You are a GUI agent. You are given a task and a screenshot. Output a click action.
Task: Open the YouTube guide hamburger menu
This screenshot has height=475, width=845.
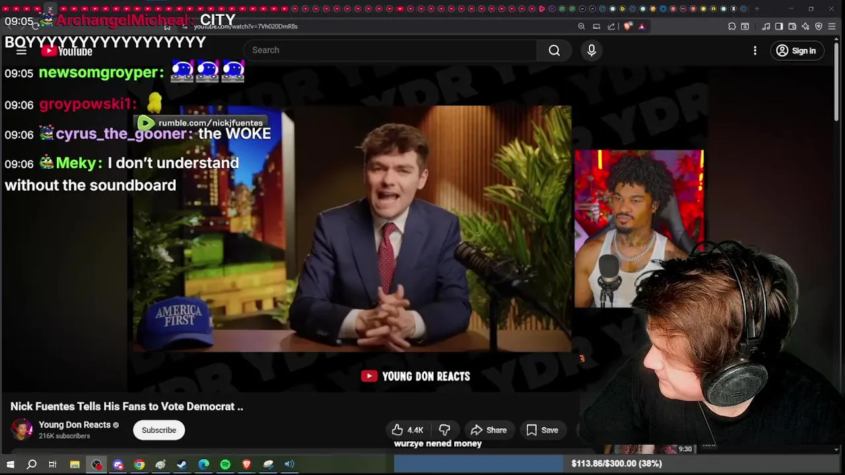(21, 51)
